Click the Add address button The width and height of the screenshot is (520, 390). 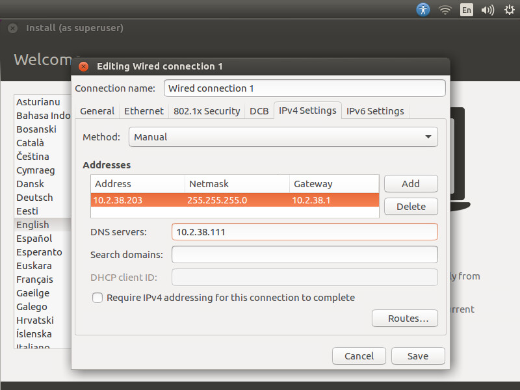[x=411, y=184]
